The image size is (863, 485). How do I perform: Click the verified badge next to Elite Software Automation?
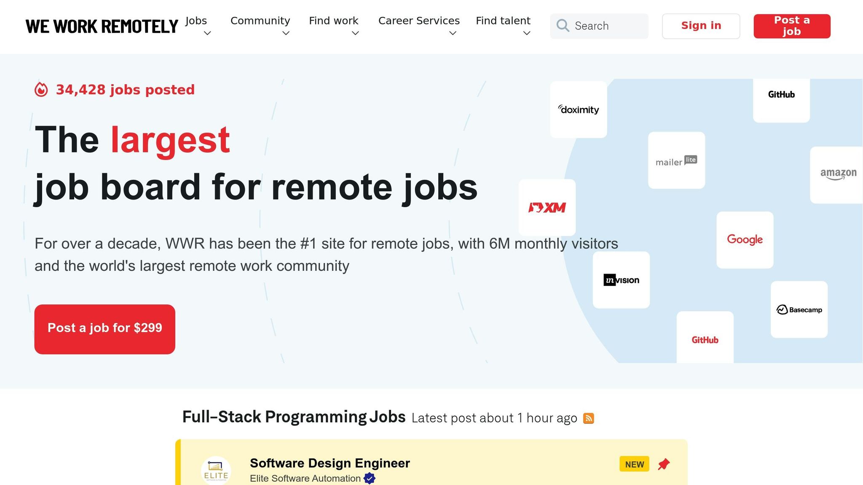pyautogui.click(x=370, y=478)
